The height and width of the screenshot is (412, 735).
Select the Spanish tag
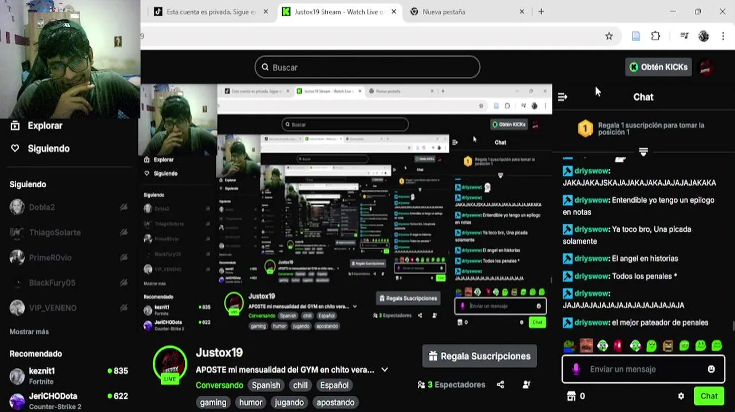(x=266, y=385)
